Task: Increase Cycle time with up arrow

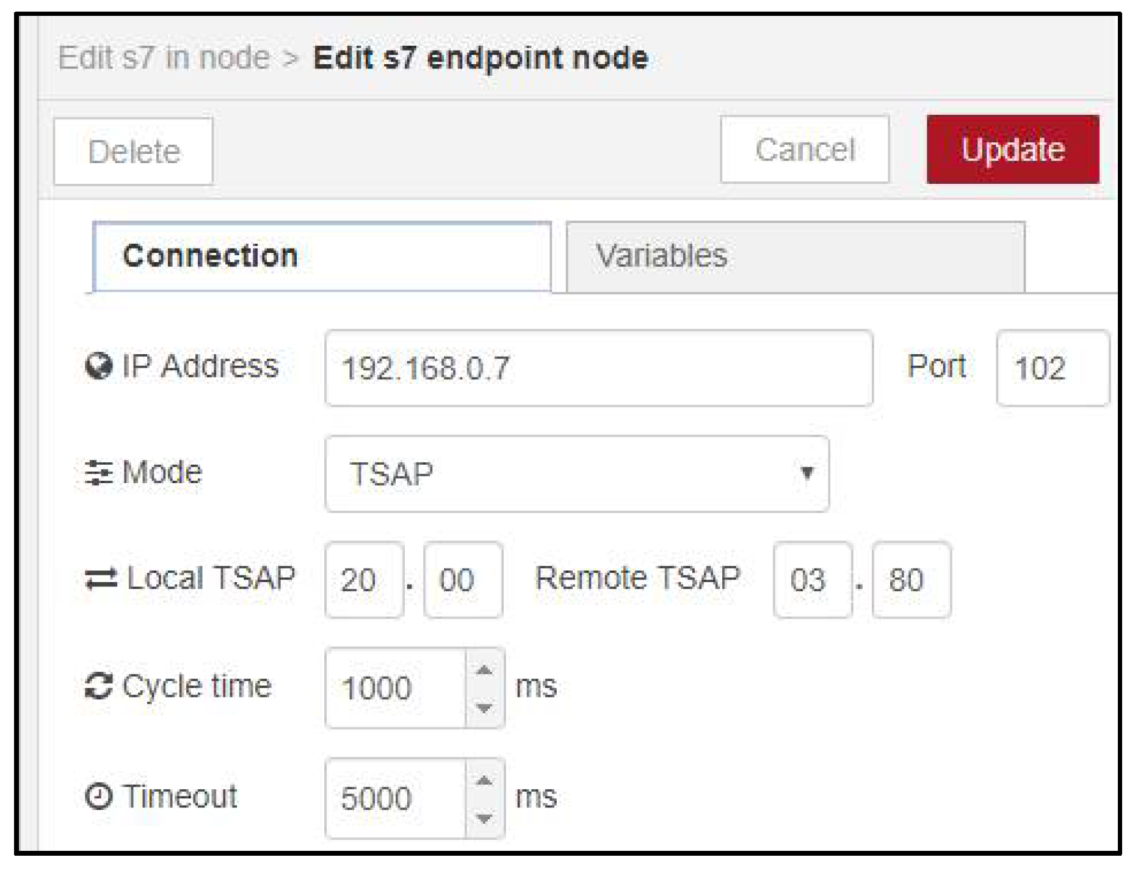Action: [x=484, y=671]
